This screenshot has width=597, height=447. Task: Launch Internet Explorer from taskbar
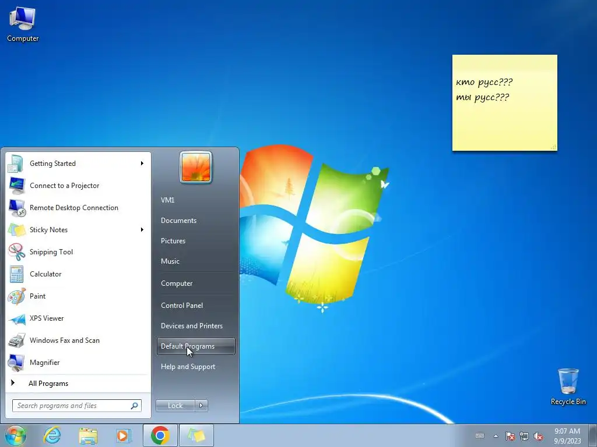coord(52,435)
